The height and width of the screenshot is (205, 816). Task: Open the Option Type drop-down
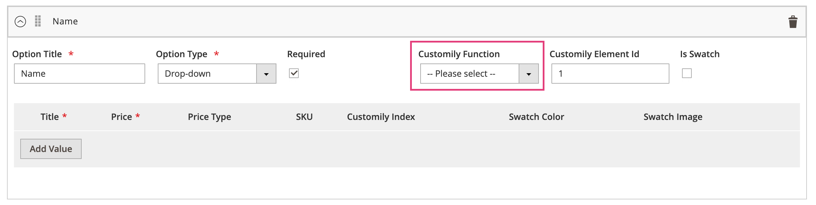pos(217,74)
